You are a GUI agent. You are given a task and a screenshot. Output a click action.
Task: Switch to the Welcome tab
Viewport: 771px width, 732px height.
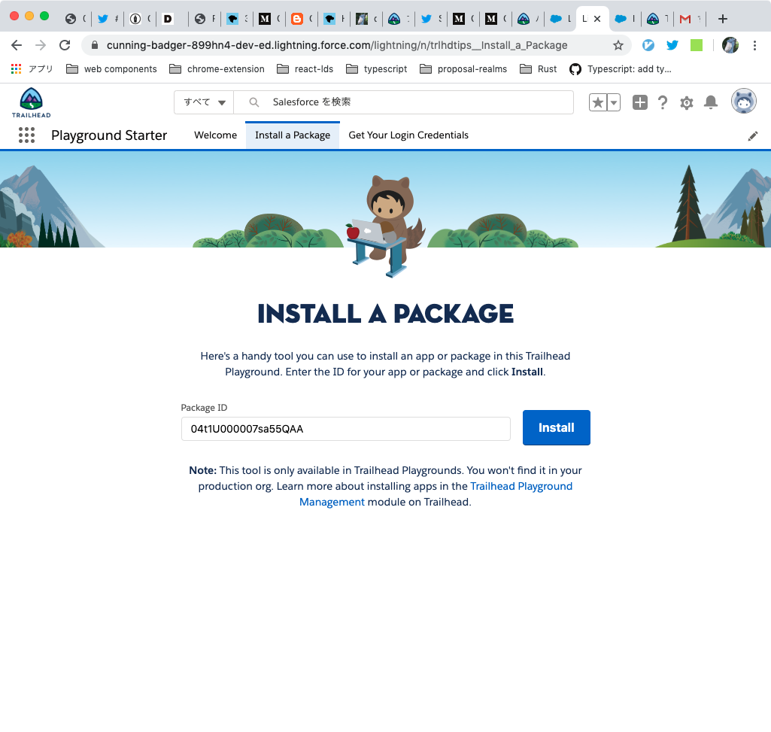(215, 135)
